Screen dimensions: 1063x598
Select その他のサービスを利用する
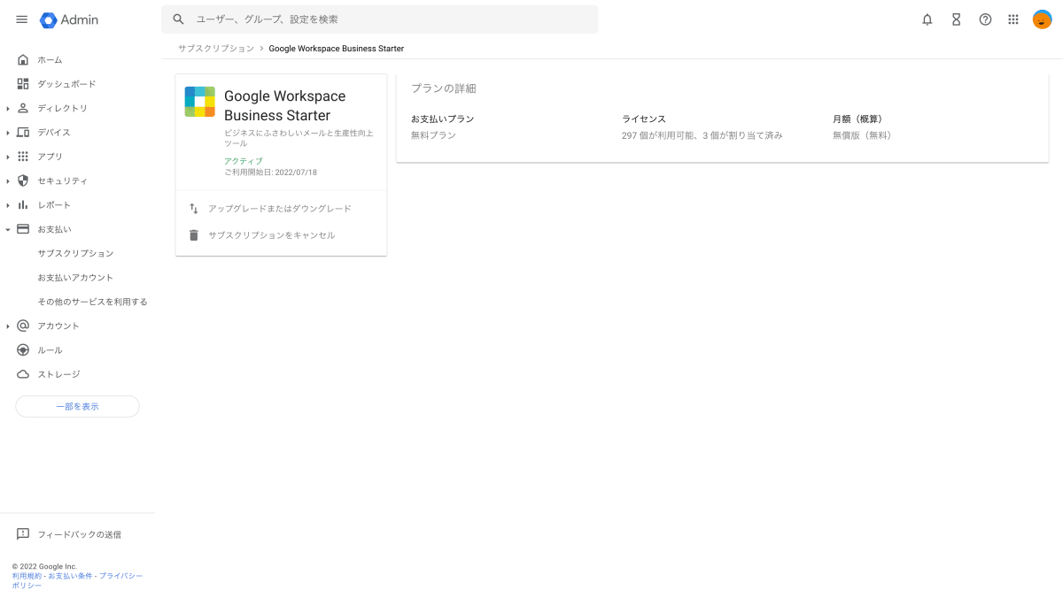point(92,302)
